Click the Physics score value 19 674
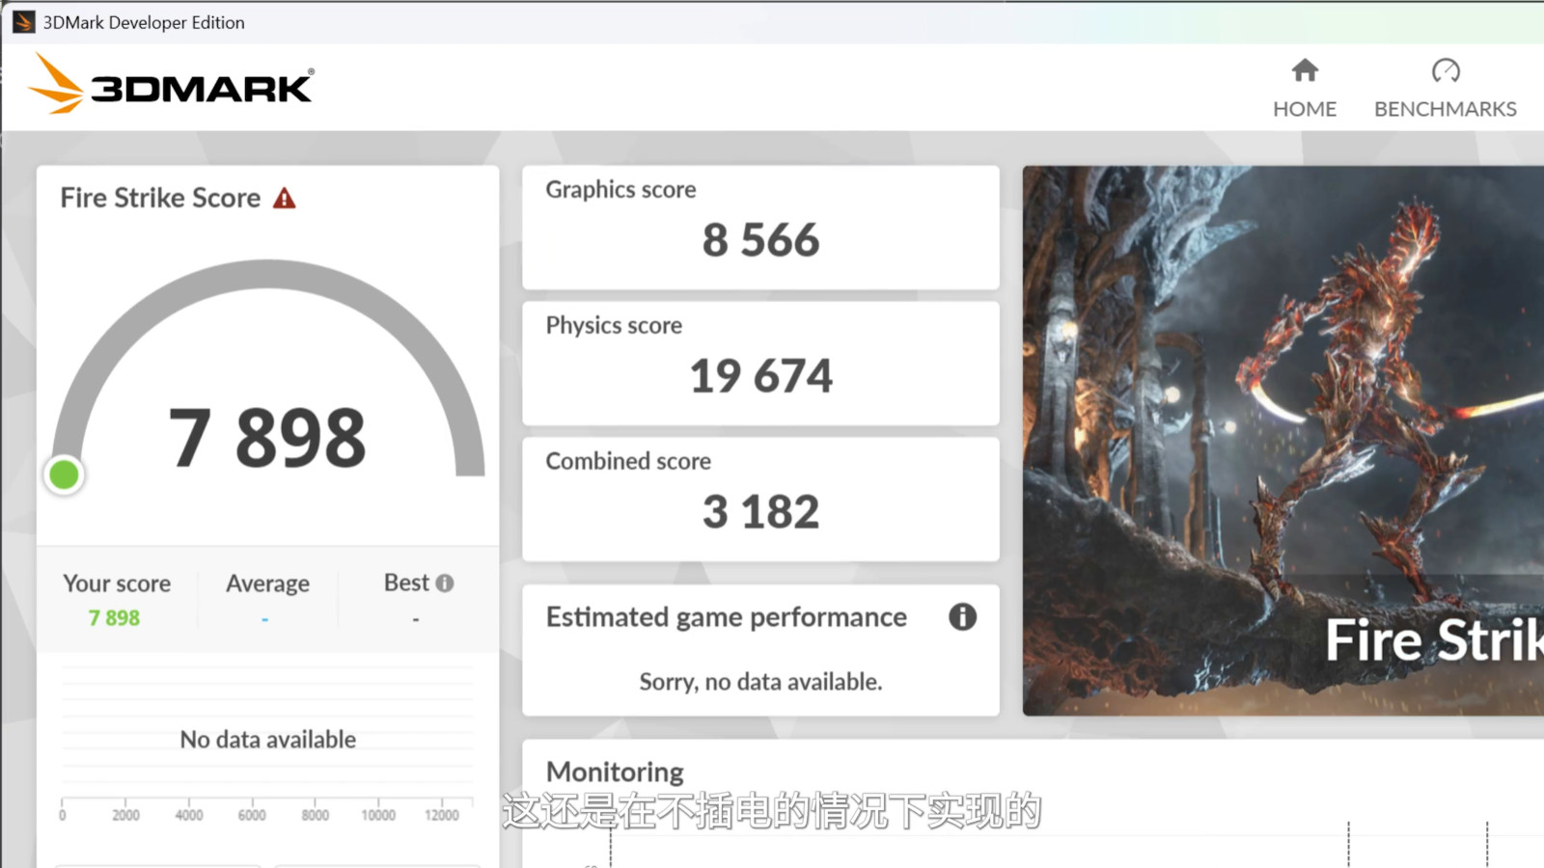The height and width of the screenshot is (868, 1544). coord(760,376)
